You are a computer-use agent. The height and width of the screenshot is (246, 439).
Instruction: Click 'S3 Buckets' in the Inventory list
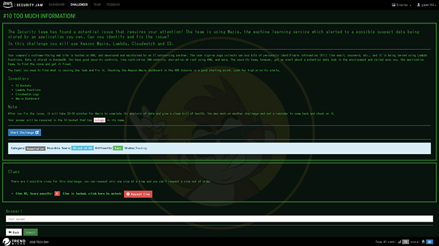click(24, 86)
